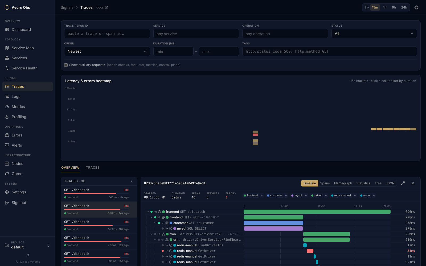Collapse frontend GET /dispatch span row
The width and height of the screenshot is (426, 266).
[x=148, y=212]
